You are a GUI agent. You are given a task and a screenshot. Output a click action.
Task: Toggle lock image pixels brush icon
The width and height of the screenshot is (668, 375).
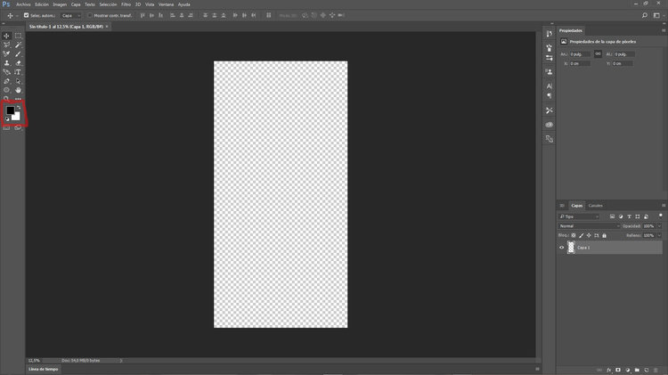tap(581, 235)
